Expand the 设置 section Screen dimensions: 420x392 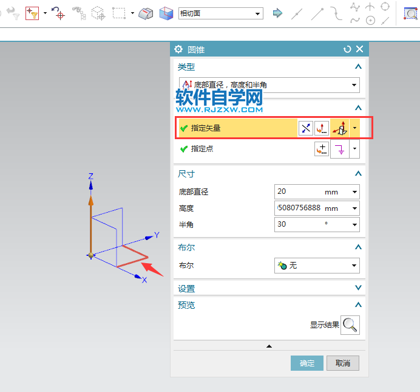tap(358, 287)
